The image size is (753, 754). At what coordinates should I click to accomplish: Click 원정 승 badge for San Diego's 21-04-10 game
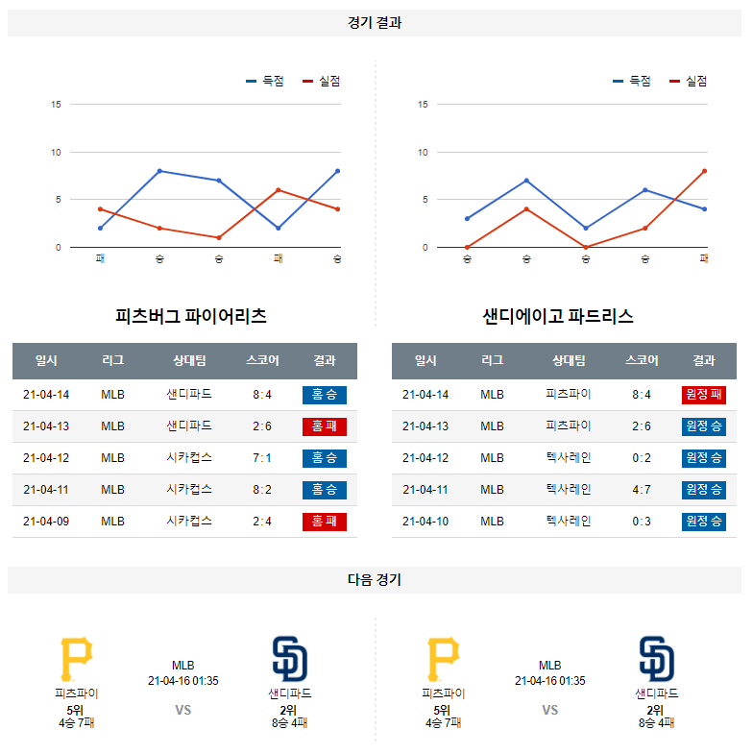tap(703, 522)
